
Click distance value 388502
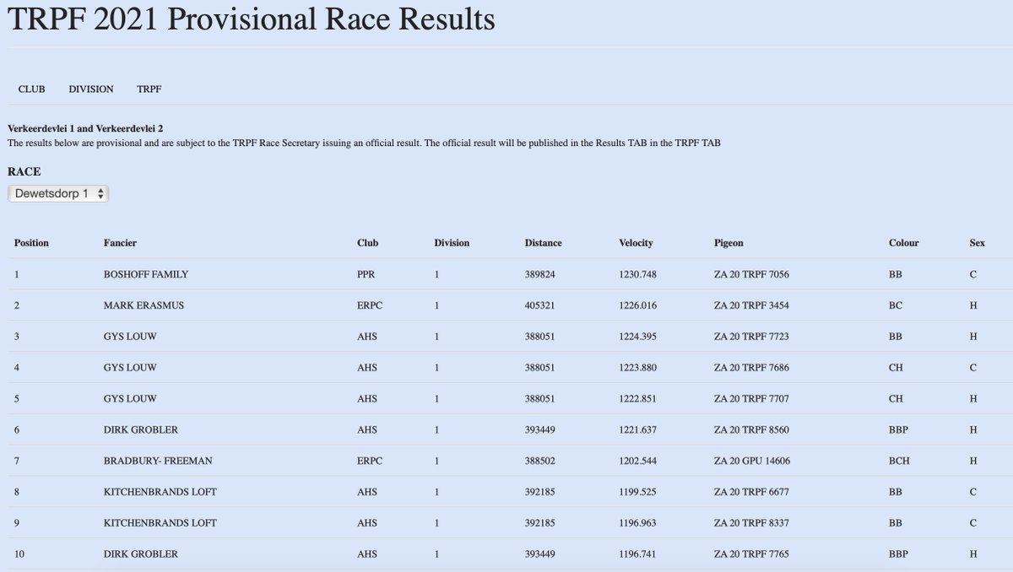(x=540, y=461)
